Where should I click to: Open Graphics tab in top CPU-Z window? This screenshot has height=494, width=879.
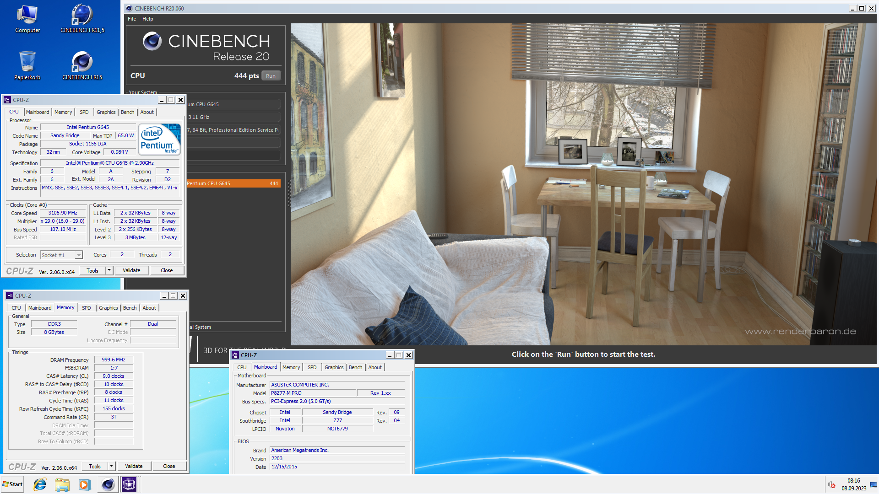[x=106, y=112]
